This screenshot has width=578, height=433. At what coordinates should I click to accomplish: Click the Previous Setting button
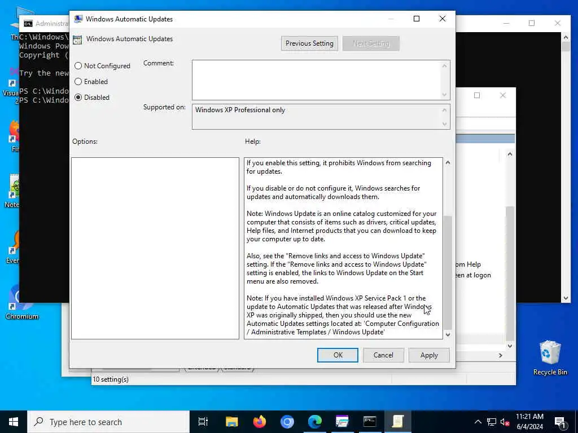coord(309,43)
